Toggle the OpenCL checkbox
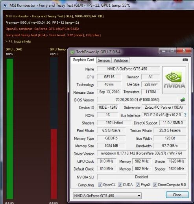The image size is (194, 204). click(x=100, y=185)
